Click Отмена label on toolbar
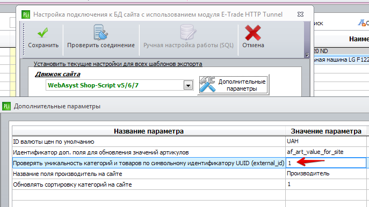 [253, 45]
